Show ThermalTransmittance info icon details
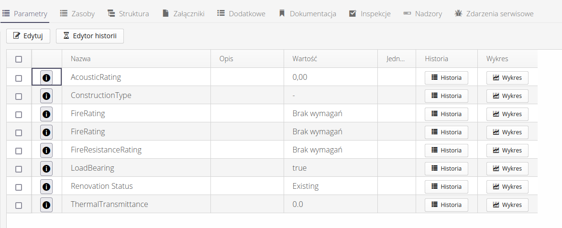This screenshot has height=228, width=562. pyautogui.click(x=46, y=205)
